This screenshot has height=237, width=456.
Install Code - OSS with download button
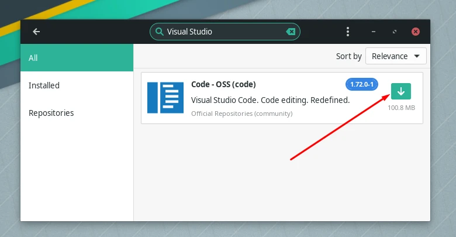point(400,91)
